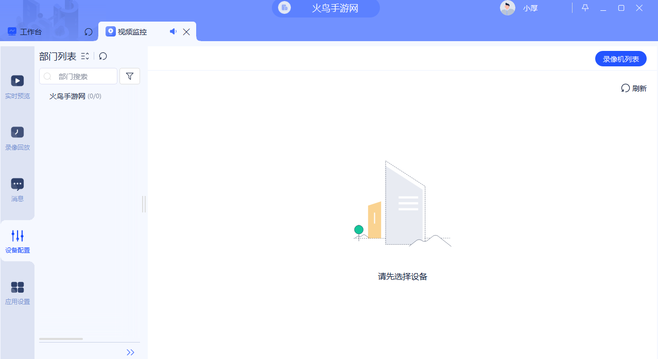Open the filter funnel button
The height and width of the screenshot is (359, 658).
(130, 76)
